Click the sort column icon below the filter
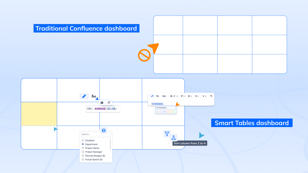Image resolution: width=308 pixels, height=173 pixels. (x=174, y=138)
